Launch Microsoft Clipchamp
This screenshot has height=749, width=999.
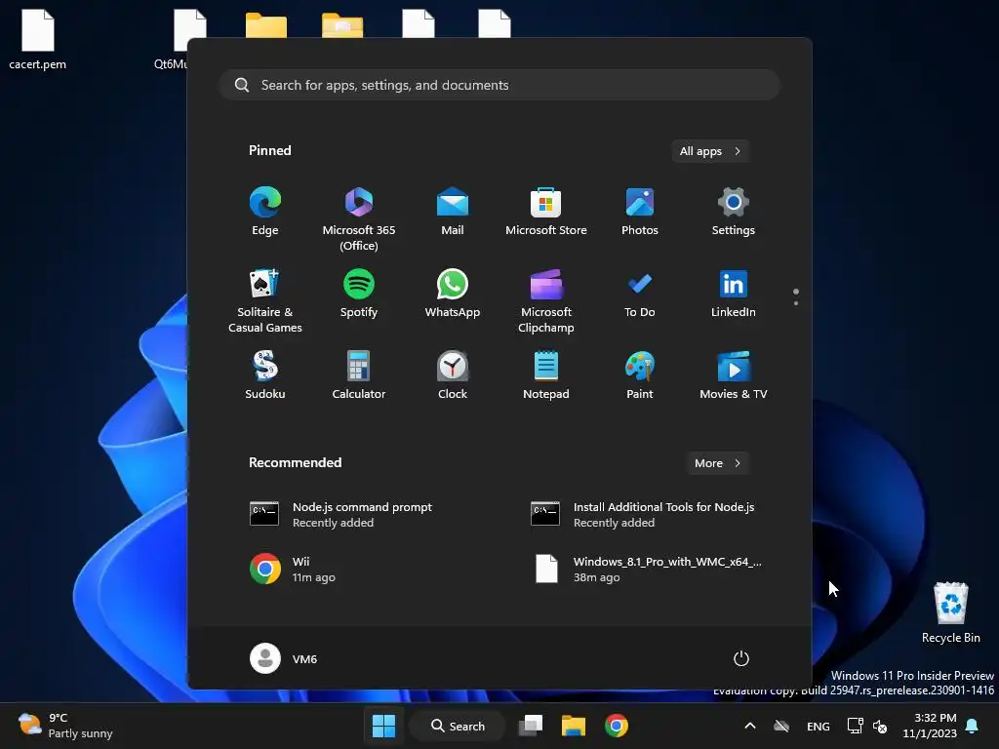coord(546,300)
